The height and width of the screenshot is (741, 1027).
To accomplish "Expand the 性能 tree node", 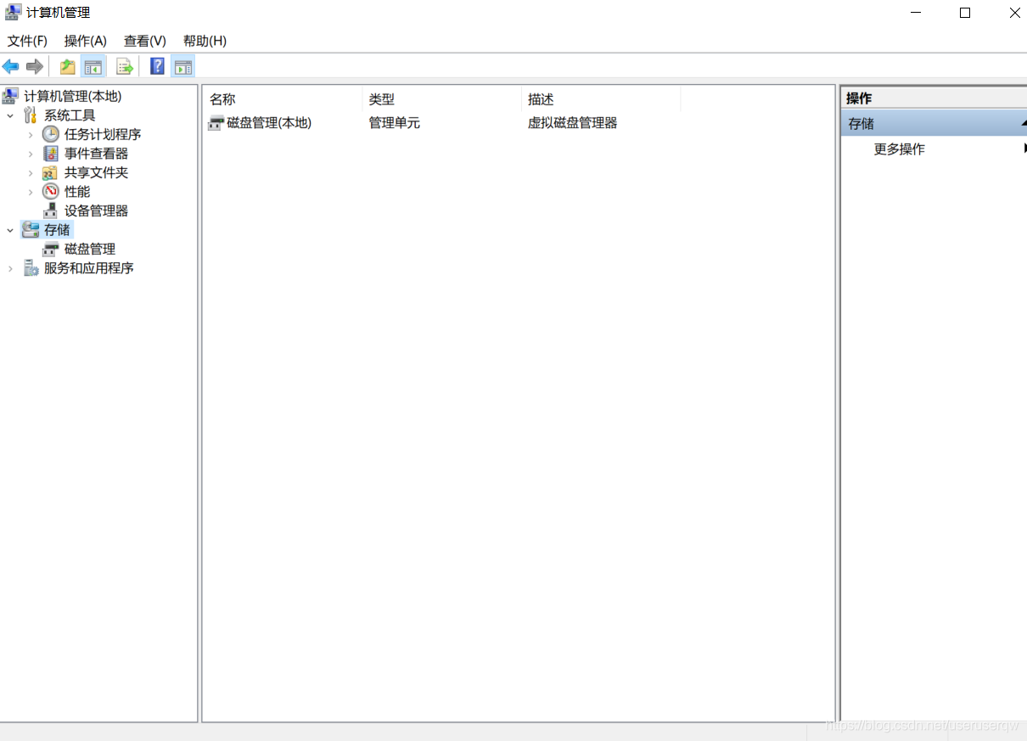I will [x=31, y=192].
